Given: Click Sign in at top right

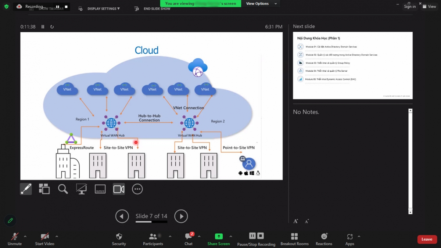Looking at the screenshot, I should 410,7.
